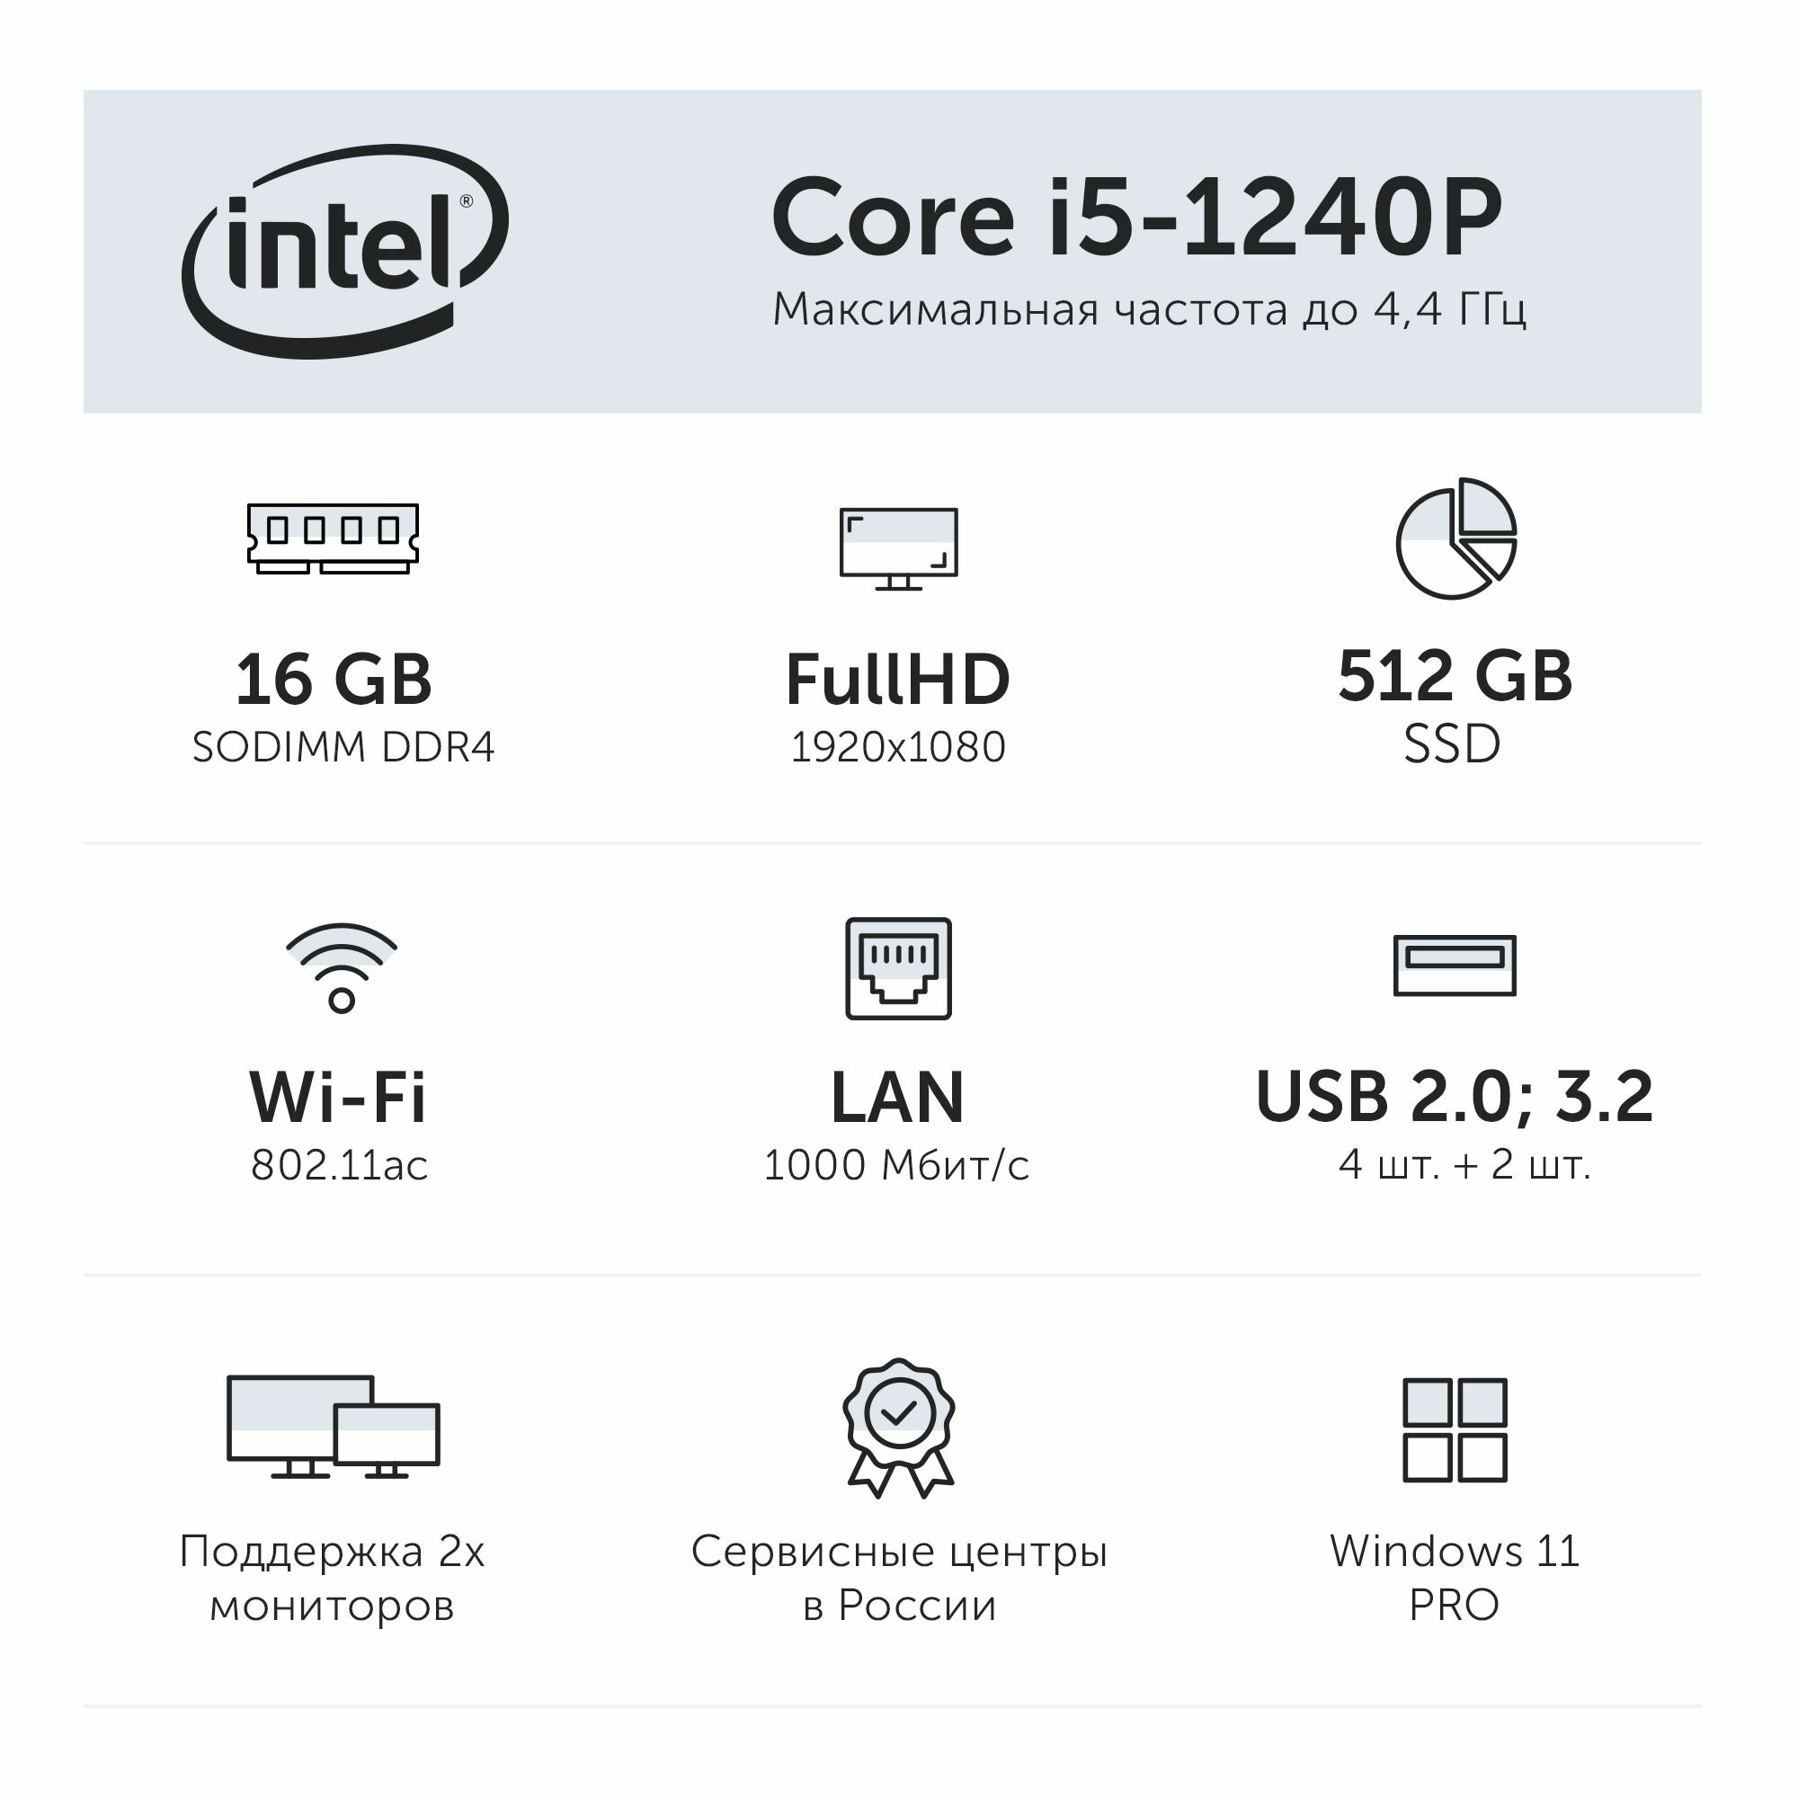
Task: Click the Максимальная частота до 4,4 ГГц line
Action: tap(1149, 310)
